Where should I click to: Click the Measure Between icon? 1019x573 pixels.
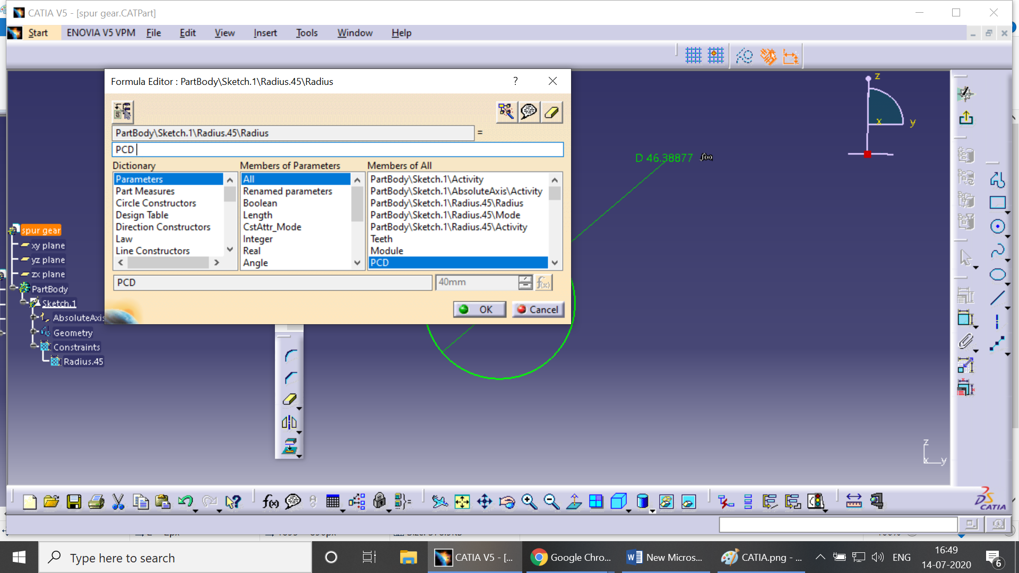(854, 501)
